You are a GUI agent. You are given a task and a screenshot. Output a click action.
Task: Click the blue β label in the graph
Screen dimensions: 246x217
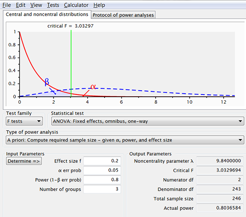tap(47, 82)
